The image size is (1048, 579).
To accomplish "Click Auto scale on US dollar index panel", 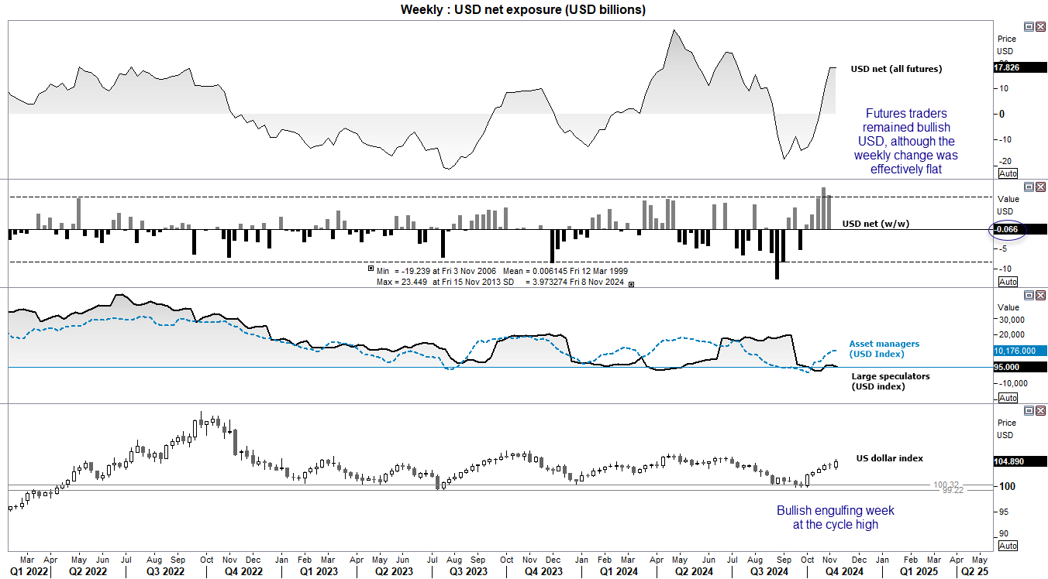I will point(1008,546).
